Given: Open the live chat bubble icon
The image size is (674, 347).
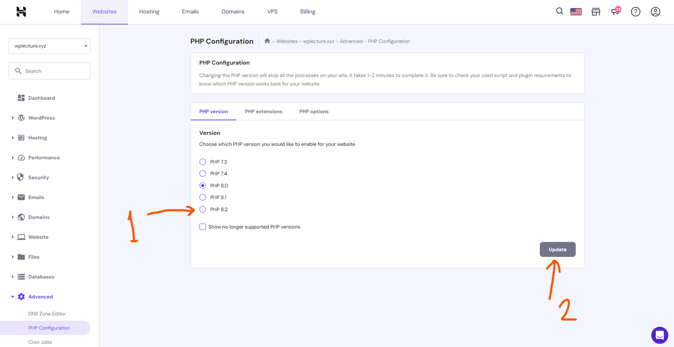Looking at the screenshot, I should point(659,335).
